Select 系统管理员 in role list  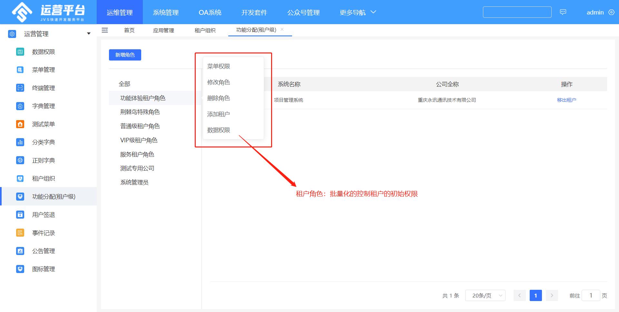coord(134,183)
